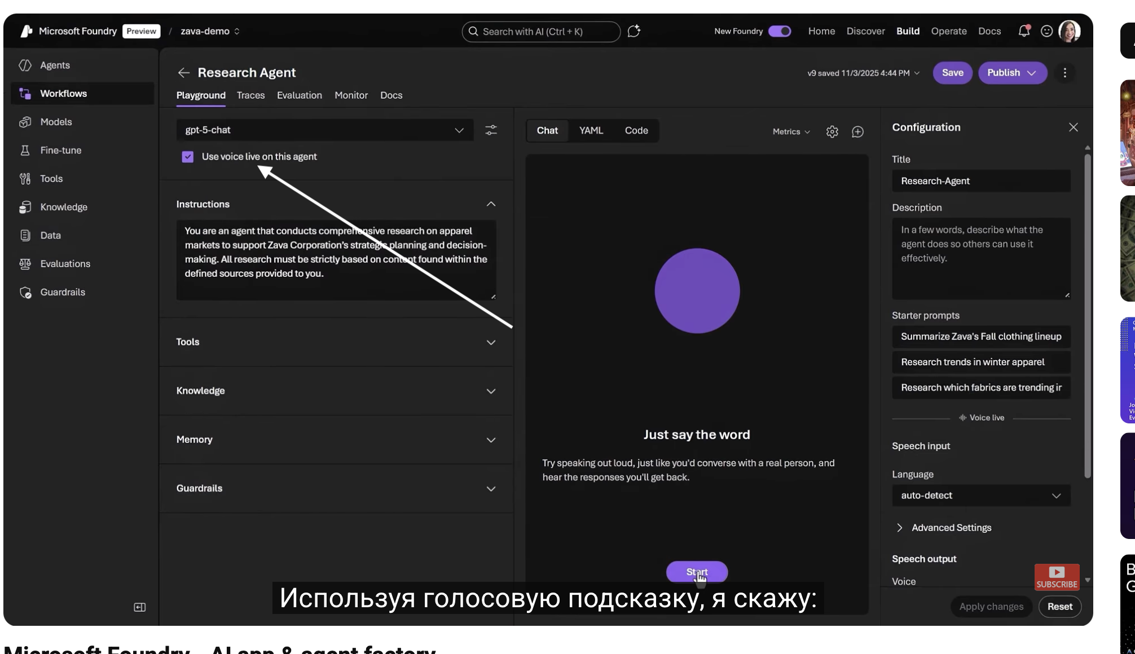Switch to the YAML tab
The width and height of the screenshot is (1135, 654).
(x=591, y=130)
